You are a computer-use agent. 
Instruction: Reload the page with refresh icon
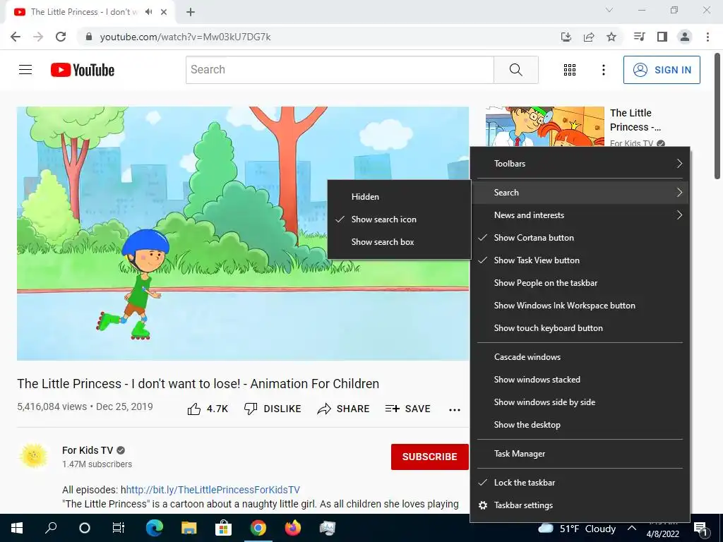coord(61,37)
